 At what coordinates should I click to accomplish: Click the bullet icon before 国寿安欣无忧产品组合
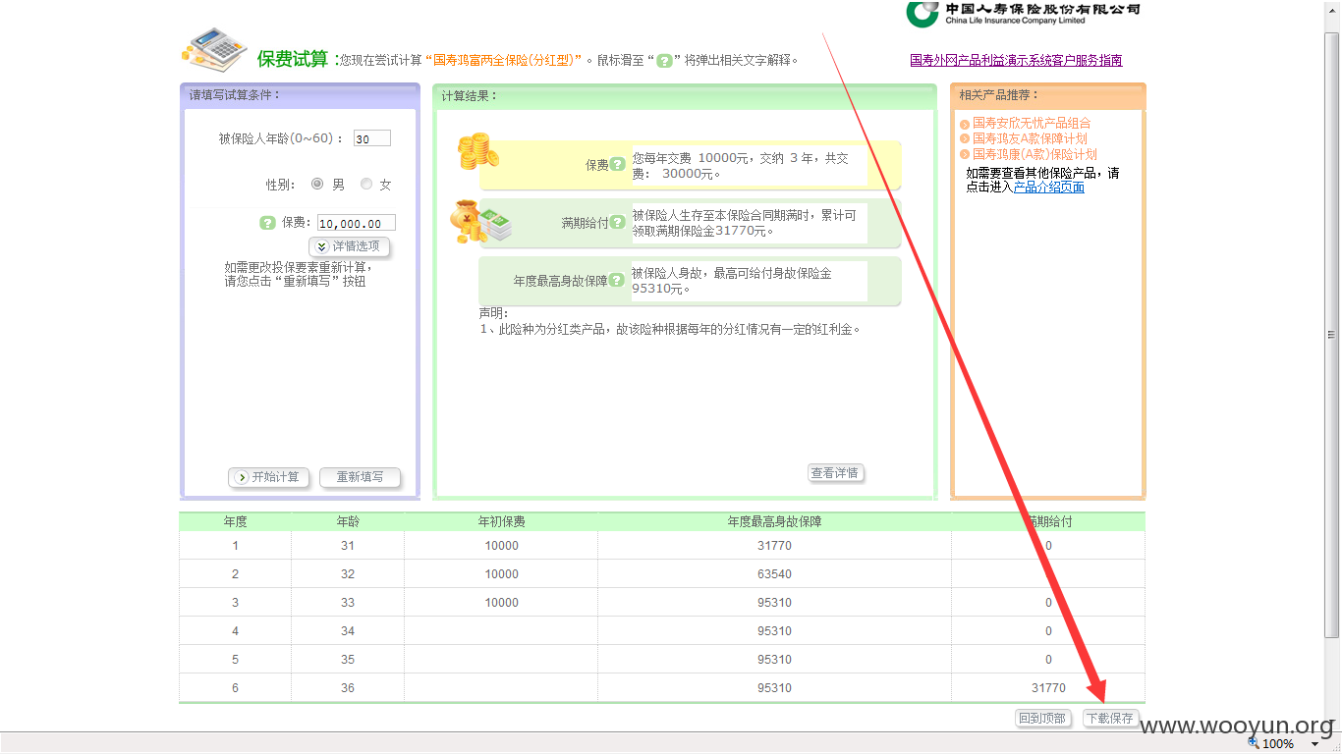[x=965, y=124]
